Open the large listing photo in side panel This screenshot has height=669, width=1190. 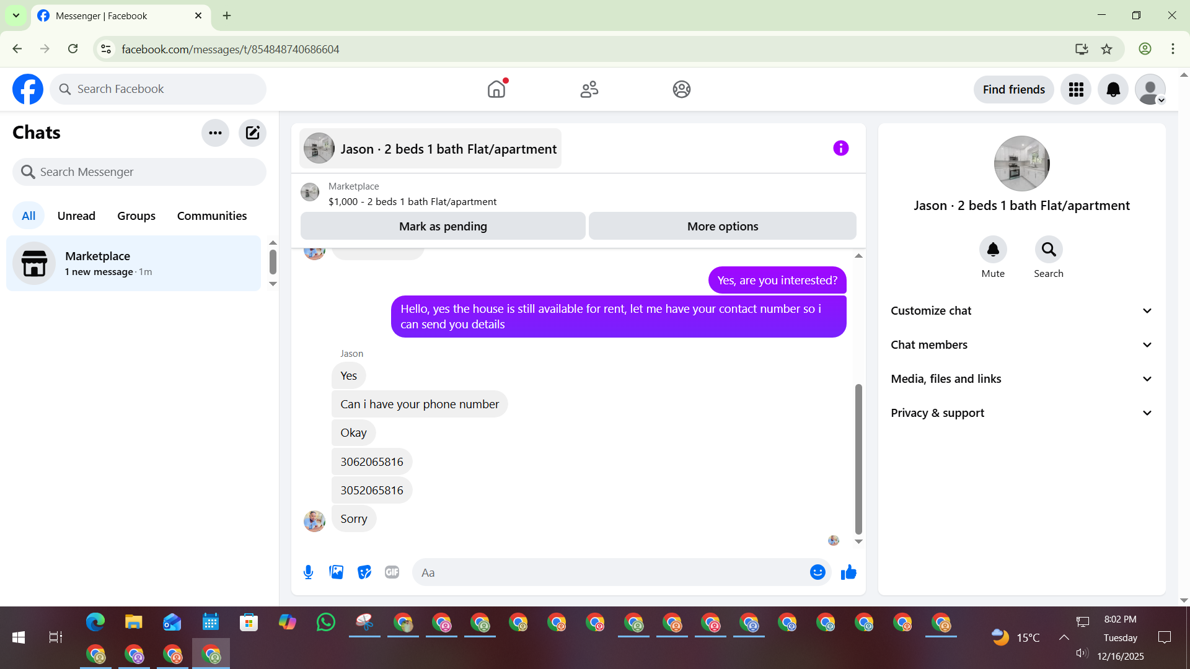[1022, 164]
